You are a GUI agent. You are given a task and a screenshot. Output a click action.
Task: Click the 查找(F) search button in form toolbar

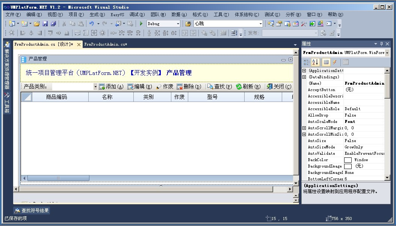coord(219,87)
